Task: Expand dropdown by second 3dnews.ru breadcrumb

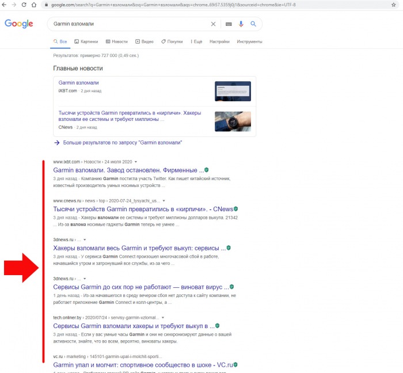Action: coord(85,279)
